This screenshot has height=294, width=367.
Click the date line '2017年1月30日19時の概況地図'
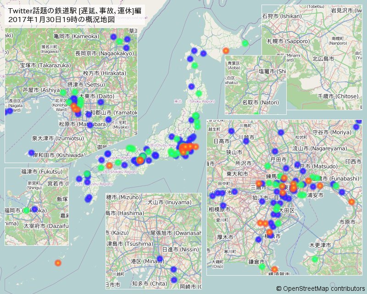pos(61,19)
